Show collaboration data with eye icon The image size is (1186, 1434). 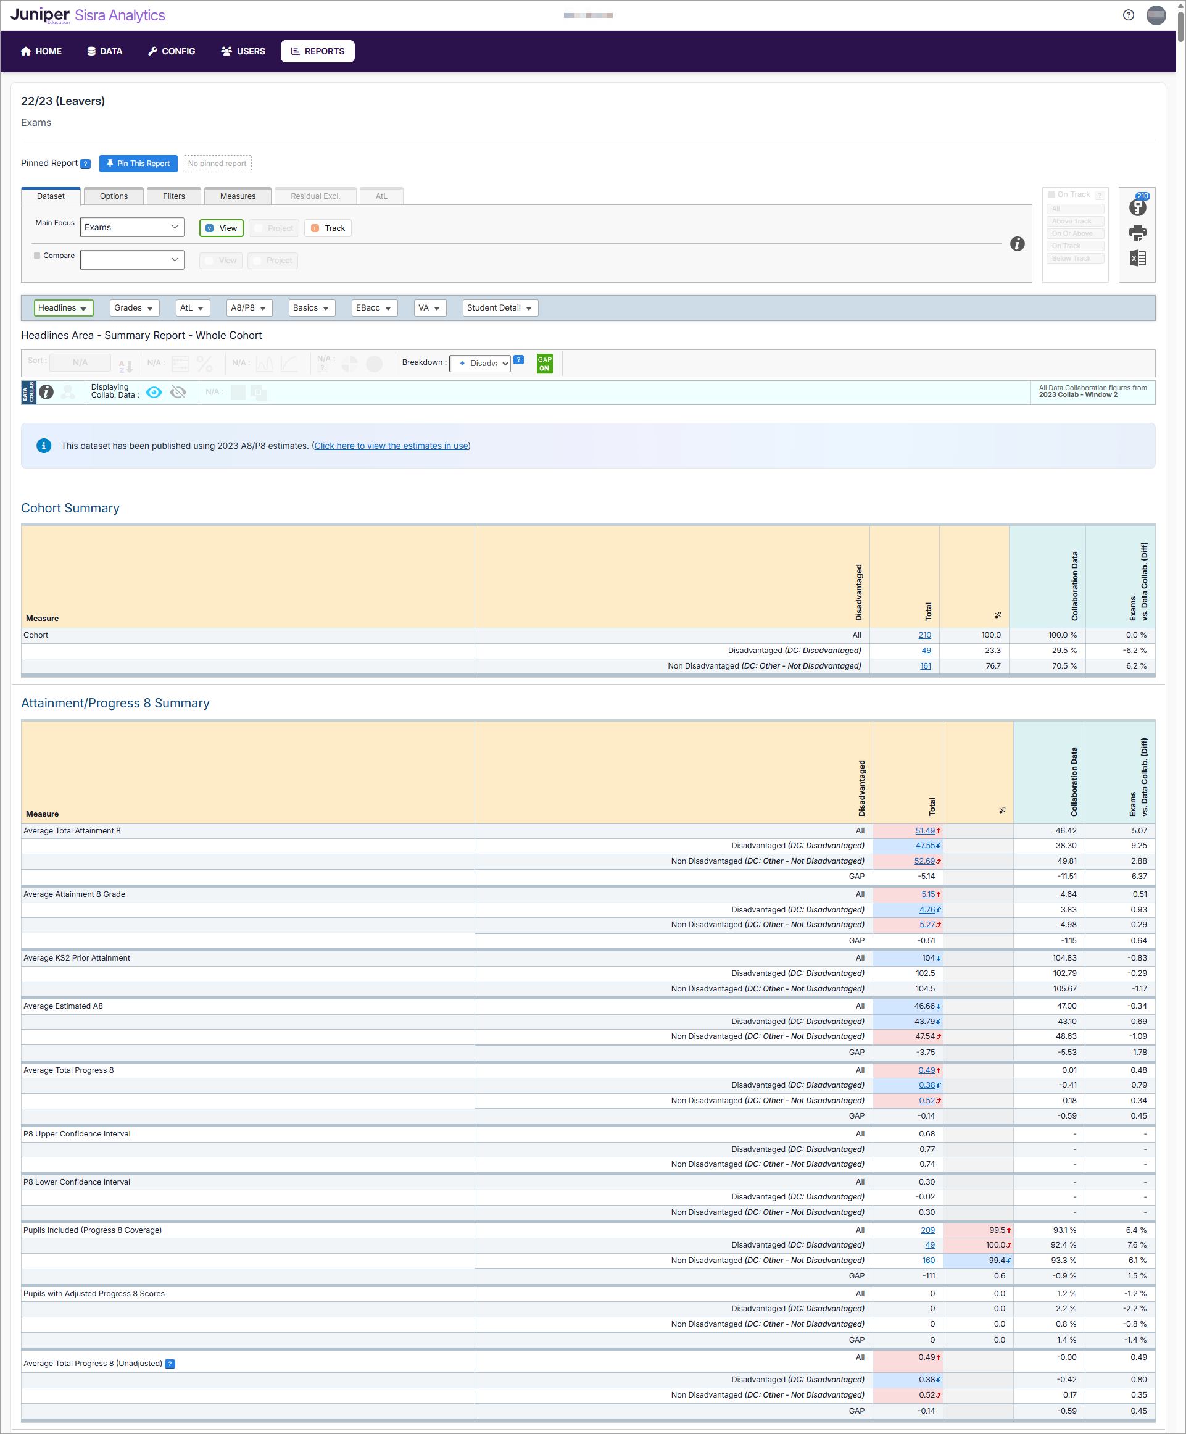(x=154, y=392)
